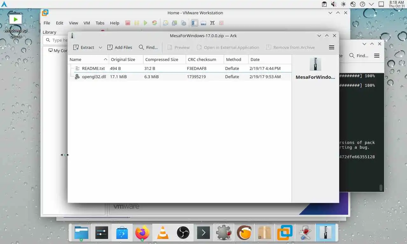Sort by CRC checksum column header
The height and width of the screenshot is (244, 407).
point(205,59)
